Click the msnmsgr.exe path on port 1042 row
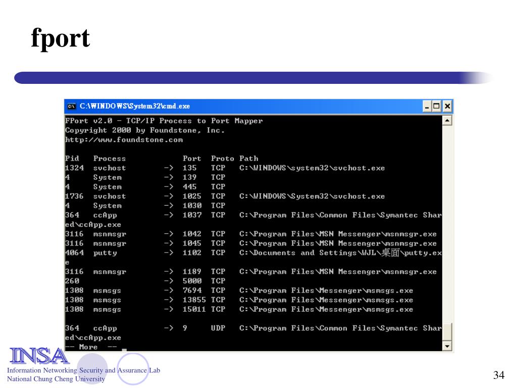Image resolution: width=517 pixels, height=388 pixels. click(338, 234)
